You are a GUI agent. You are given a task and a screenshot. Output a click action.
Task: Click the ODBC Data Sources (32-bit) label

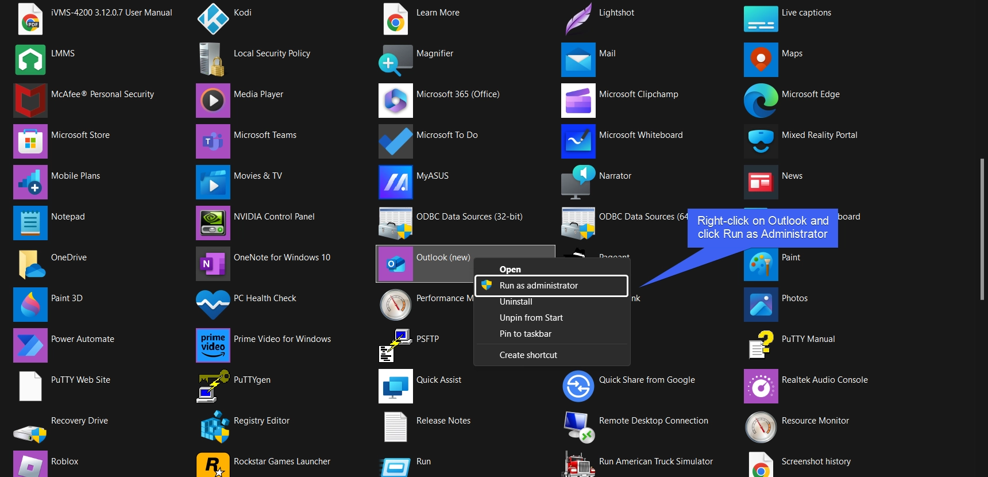point(469,217)
